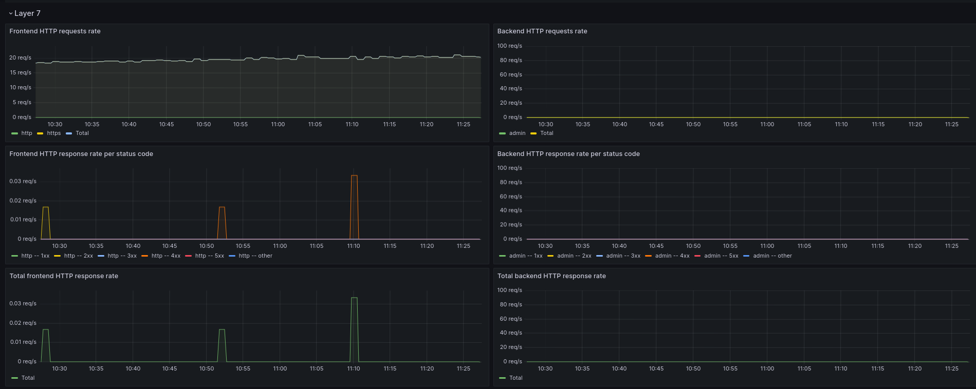The width and height of the screenshot is (976, 389).
Task: Click the green 'http -- 1xx' legend color icon
Action: point(14,256)
